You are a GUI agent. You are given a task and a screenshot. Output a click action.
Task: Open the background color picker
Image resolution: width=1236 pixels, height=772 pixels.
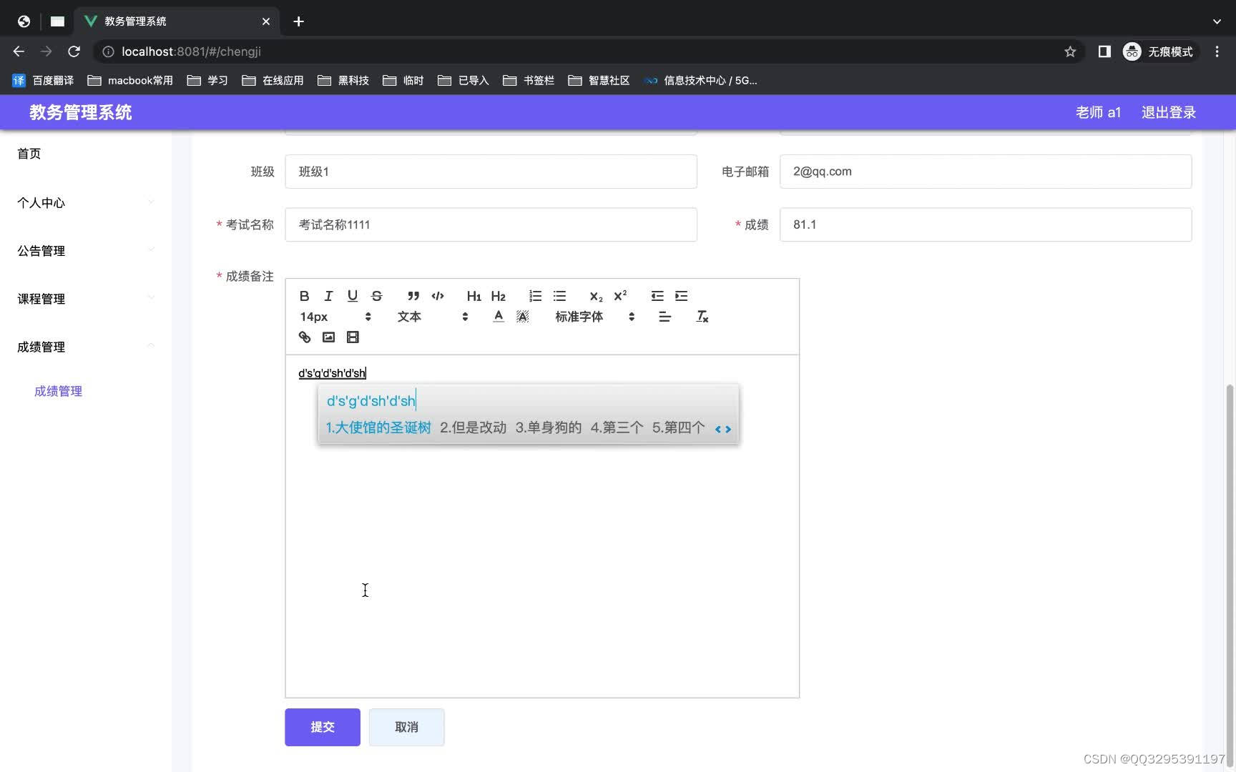[523, 317]
